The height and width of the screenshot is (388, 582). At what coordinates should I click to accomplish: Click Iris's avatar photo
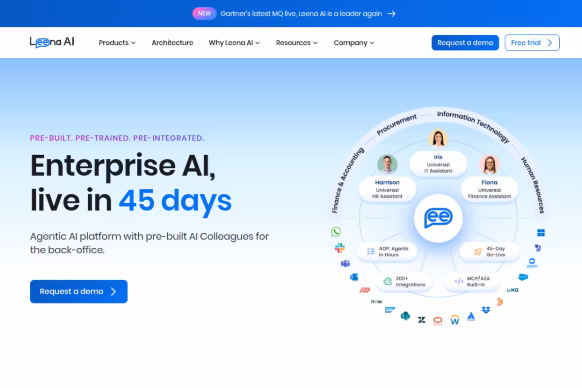(438, 138)
